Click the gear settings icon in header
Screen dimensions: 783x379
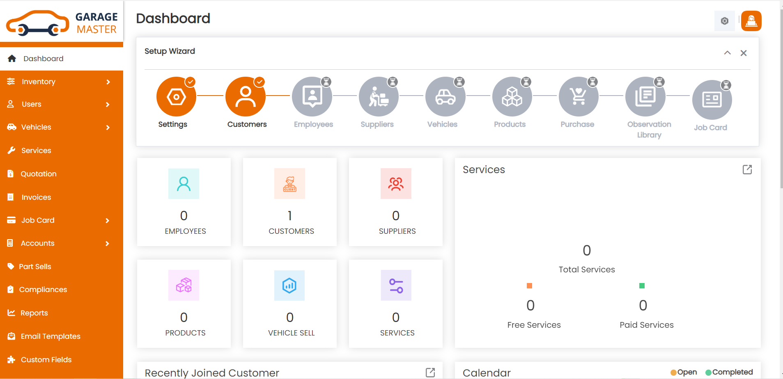tap(725, 21)
